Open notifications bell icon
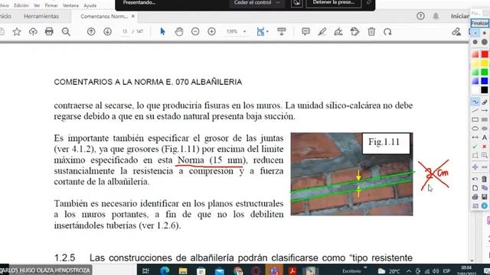Viewport: 490px width, 275px height. click(436, 16)
